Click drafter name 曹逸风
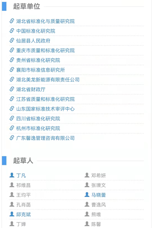Viewport: 153px width, 228px height. coord(99,205)
